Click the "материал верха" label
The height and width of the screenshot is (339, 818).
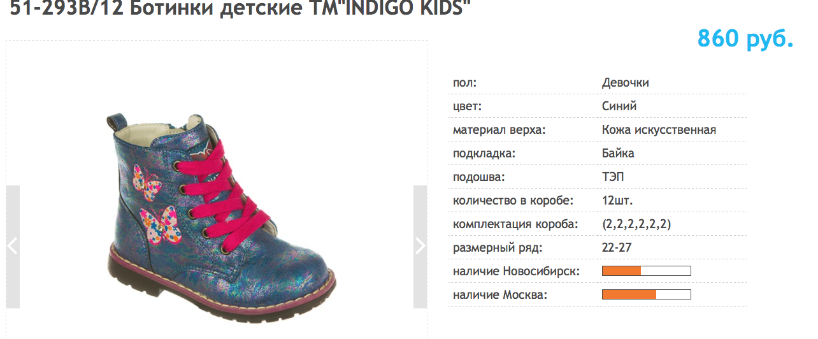pos(499,130)
